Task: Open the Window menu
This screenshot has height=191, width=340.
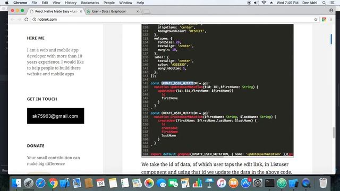Action: pos(125,3)
